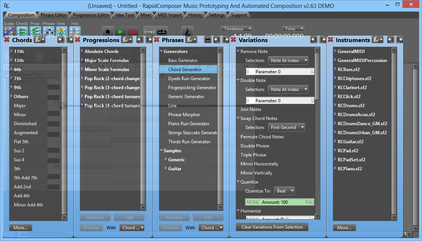Click Variations panel scrollbar down arrow

tap(317, 216)
